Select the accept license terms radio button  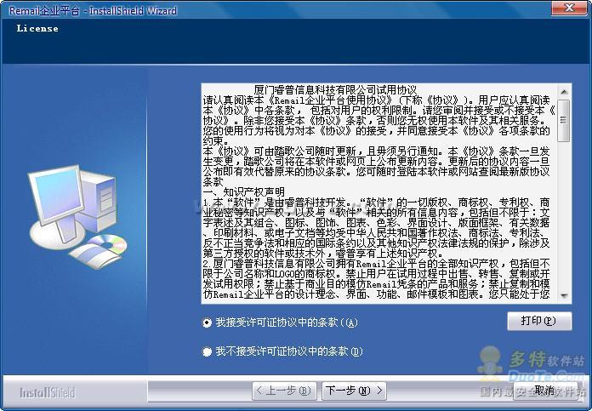click(x=207, y=323)
